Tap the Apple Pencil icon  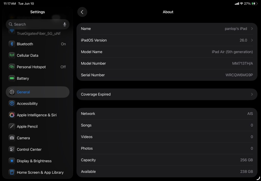(12, 127)
